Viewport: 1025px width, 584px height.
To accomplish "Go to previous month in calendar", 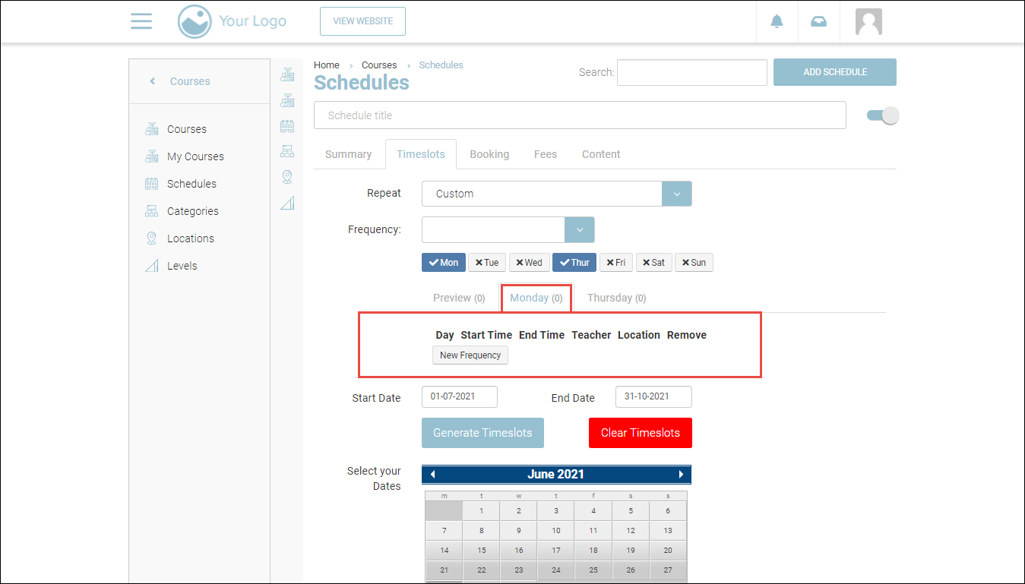I will click(x=432, y=475).
